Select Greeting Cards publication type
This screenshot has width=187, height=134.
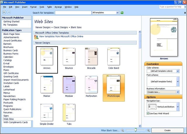[x=11, y=76]
